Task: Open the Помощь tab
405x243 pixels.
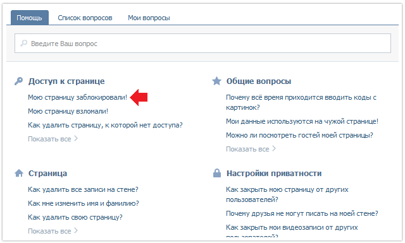Action: [x=30, y=18]
